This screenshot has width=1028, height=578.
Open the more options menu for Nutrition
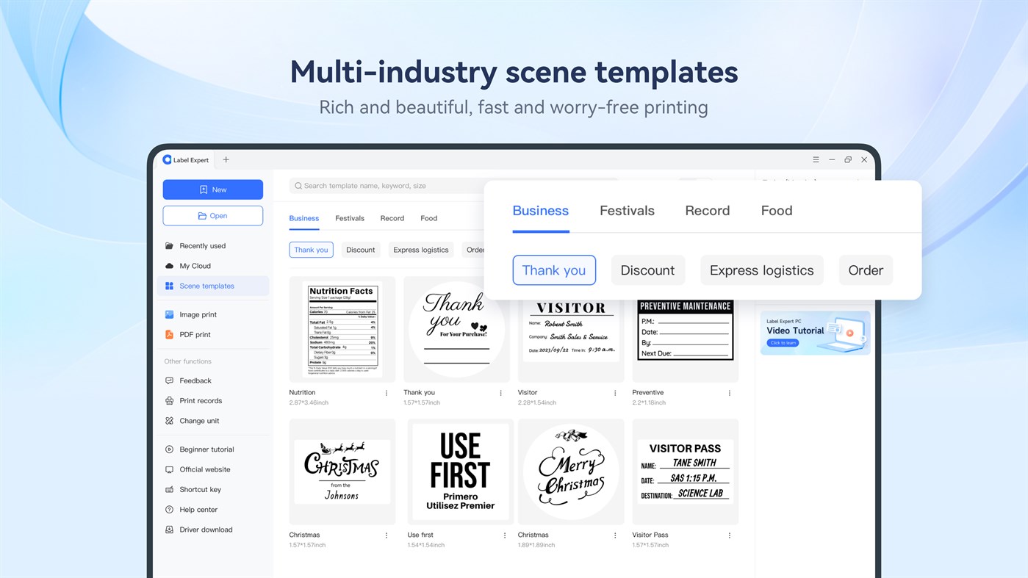tap(387, 393)
